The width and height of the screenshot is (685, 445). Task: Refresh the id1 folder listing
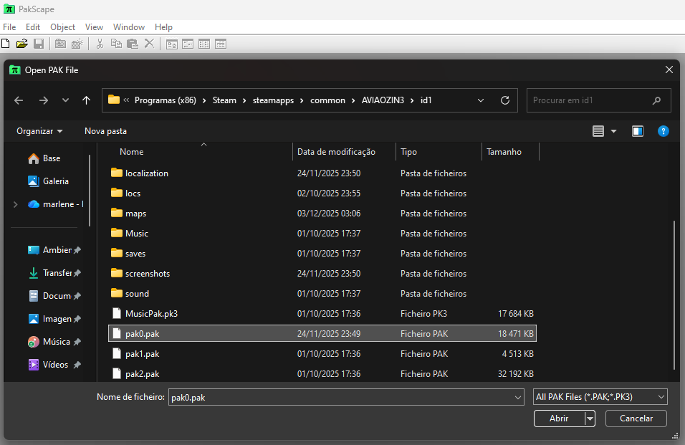click(504, 100)
